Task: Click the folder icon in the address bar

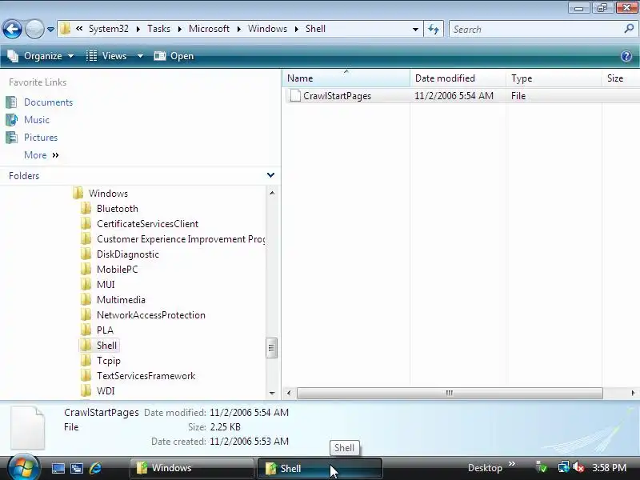Action: [65, 29]
